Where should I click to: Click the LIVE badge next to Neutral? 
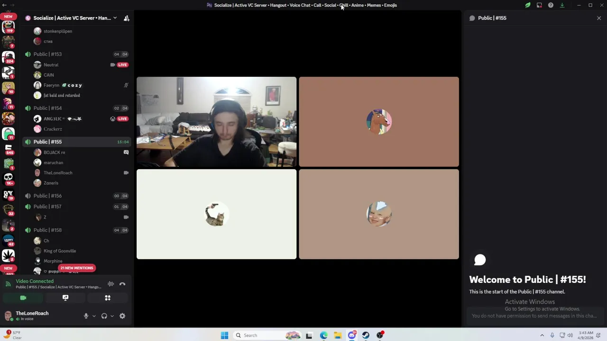[122, 65]
